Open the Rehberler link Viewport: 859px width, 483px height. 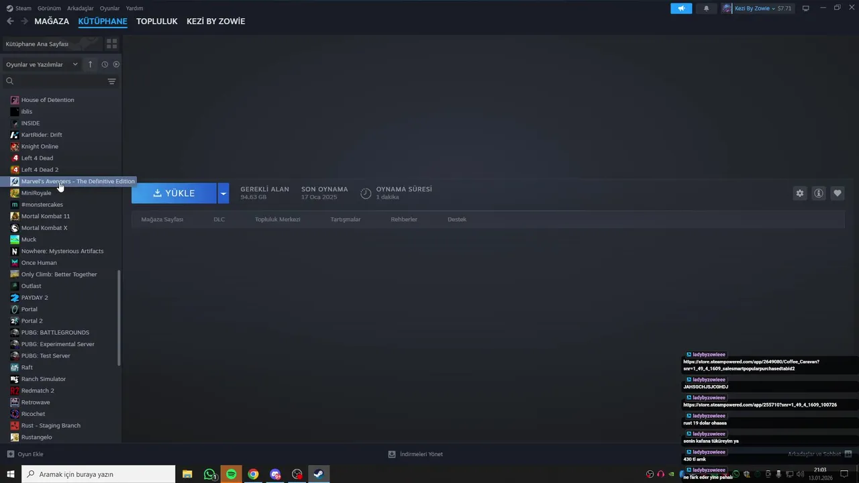point(404,219)
